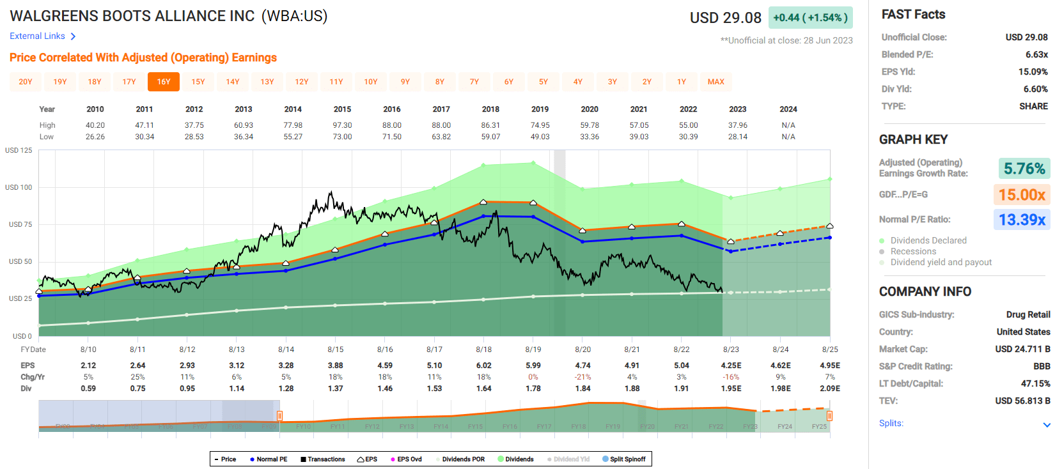Image resolution: width=1055 pixels, height=469 pixels.
Task: Click EPS triangle marker above 8/19
Action: pos(533,203)
